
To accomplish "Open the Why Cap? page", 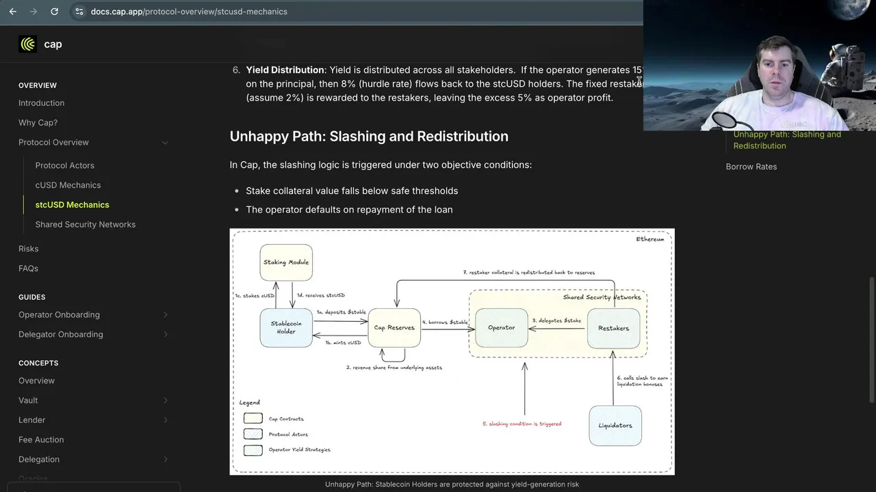I will [x=38, y=123].
